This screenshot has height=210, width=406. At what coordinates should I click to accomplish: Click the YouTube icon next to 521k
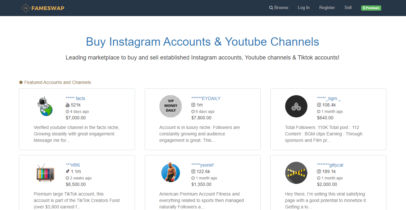(68, 105)
